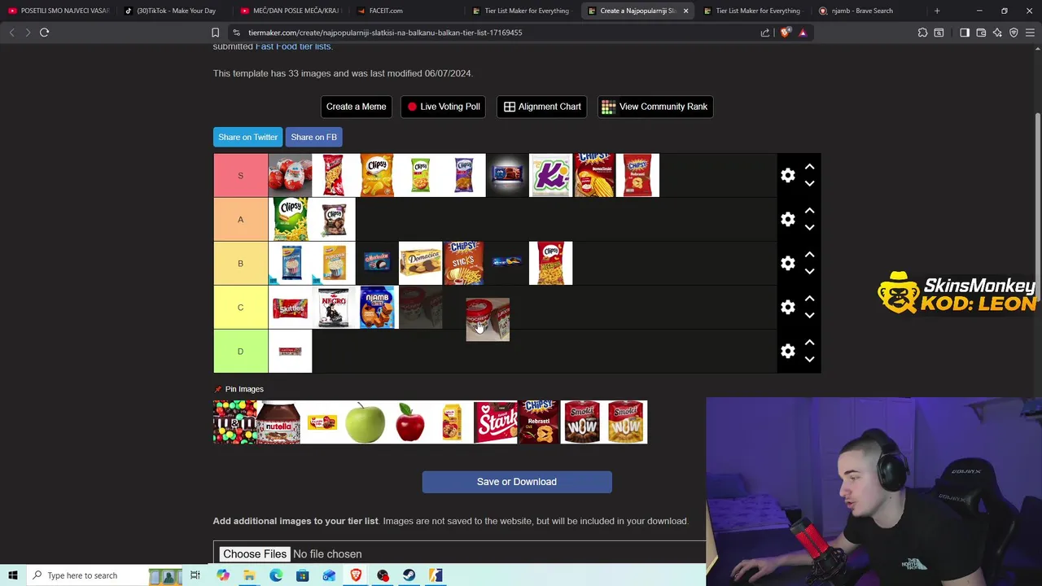Click the pale yellow C tier label

coord(240,307)
